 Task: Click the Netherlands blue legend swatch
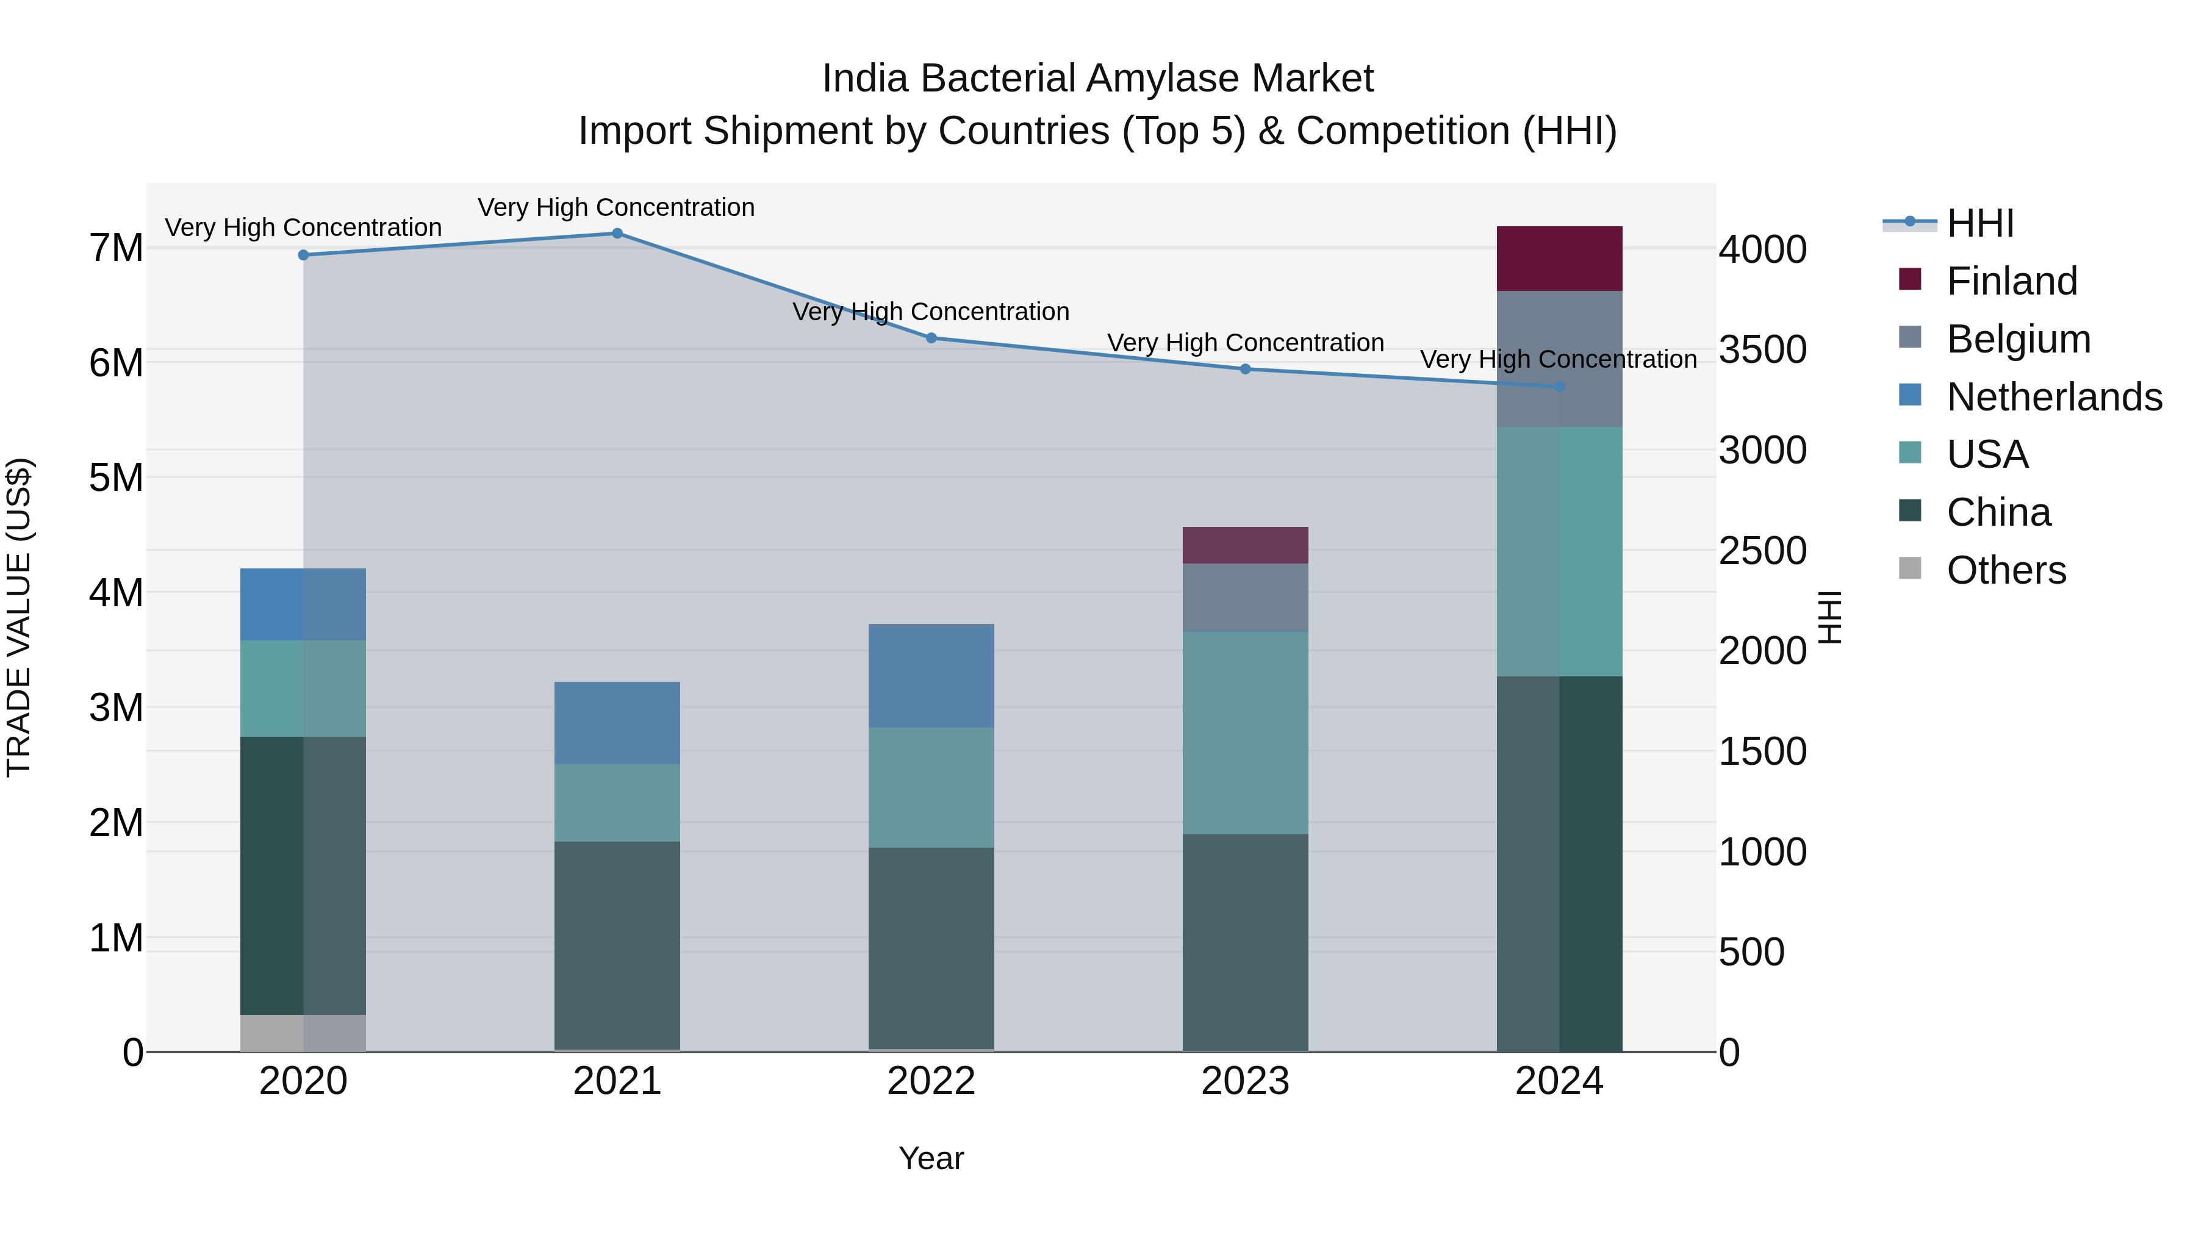click(1911, 395)
